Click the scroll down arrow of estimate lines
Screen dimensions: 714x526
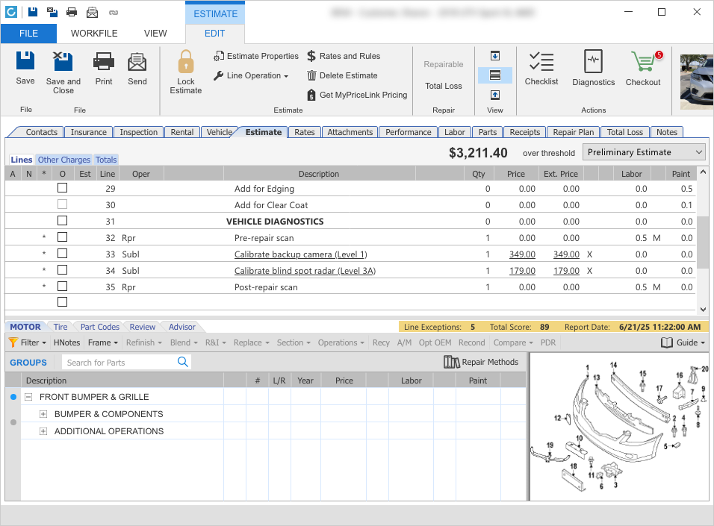click(x=703, y=310)
